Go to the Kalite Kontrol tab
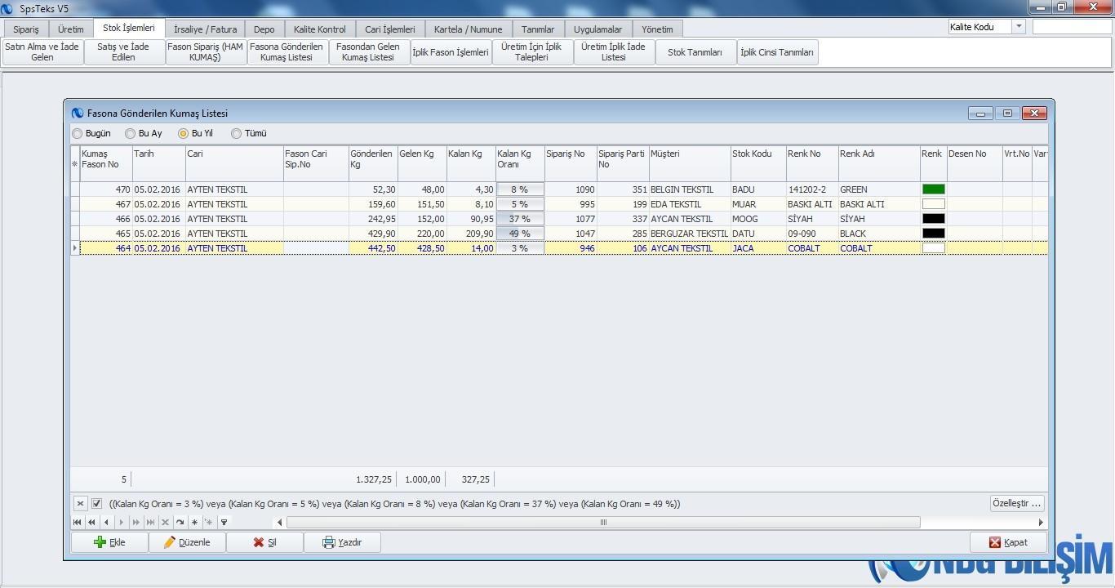1115x588 pixels. click(x=319, y=29)
